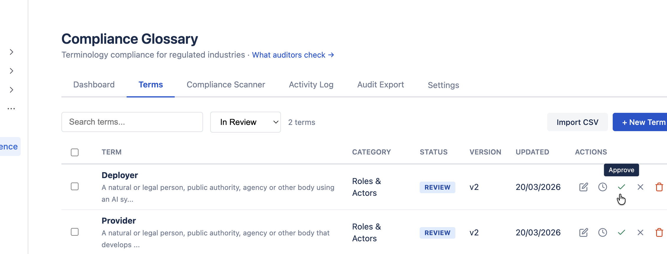667x254 pixels.
Task: Click the Deployer term name
Action: click(x=120, y=175)
